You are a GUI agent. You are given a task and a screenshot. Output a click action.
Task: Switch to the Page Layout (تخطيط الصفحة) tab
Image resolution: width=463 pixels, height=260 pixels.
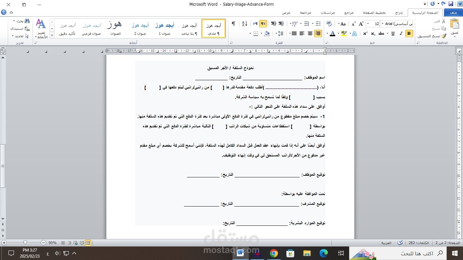click(374, 13)
